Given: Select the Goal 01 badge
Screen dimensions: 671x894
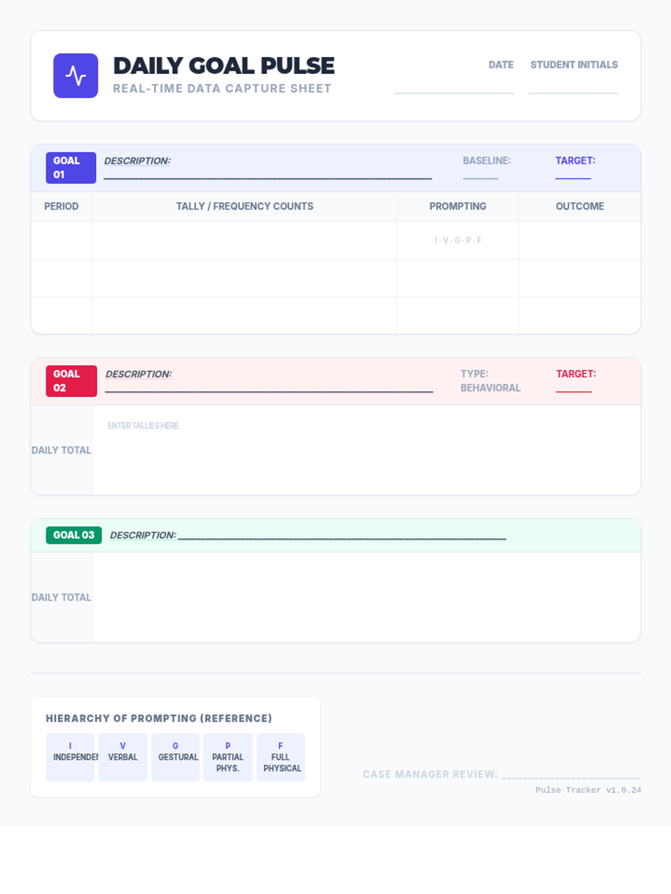Looking at the screenshot, I should coord(71,168).
